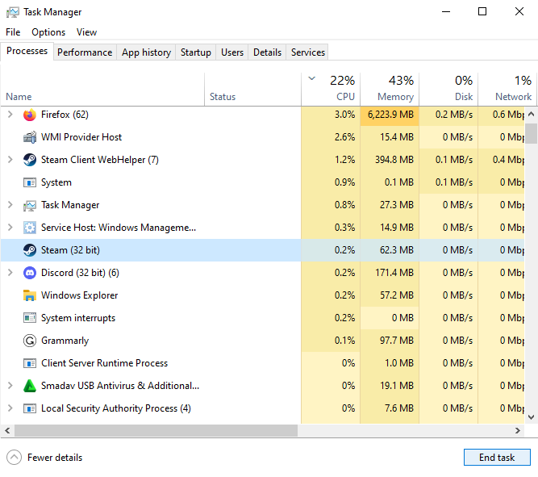This screenshot has width=538, height=477.
Task: Click the Grammarly icon
Action: click(x=30, y=341)
